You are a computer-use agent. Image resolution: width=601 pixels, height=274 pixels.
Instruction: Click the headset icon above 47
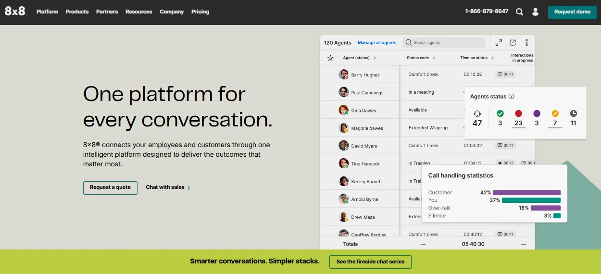pos(477,113)
